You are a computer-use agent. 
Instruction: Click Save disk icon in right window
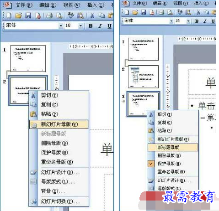pyautogui.click(x=143, y=12)
